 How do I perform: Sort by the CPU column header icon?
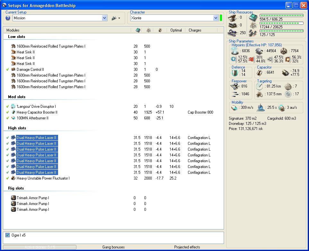[138, 30]
